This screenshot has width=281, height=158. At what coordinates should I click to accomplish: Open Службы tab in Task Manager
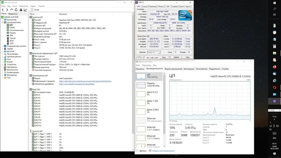pyautogui.click(x=225, y=69)
